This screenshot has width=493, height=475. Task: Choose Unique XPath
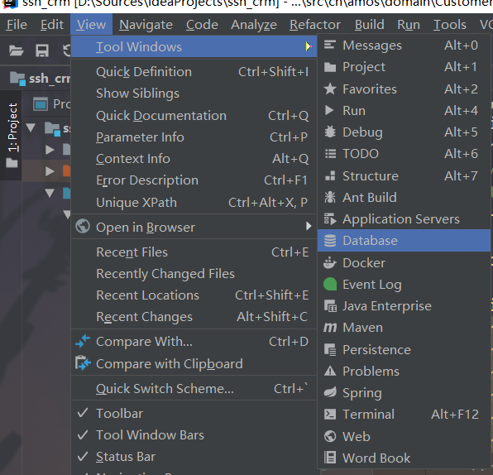(x=194, y=202)
